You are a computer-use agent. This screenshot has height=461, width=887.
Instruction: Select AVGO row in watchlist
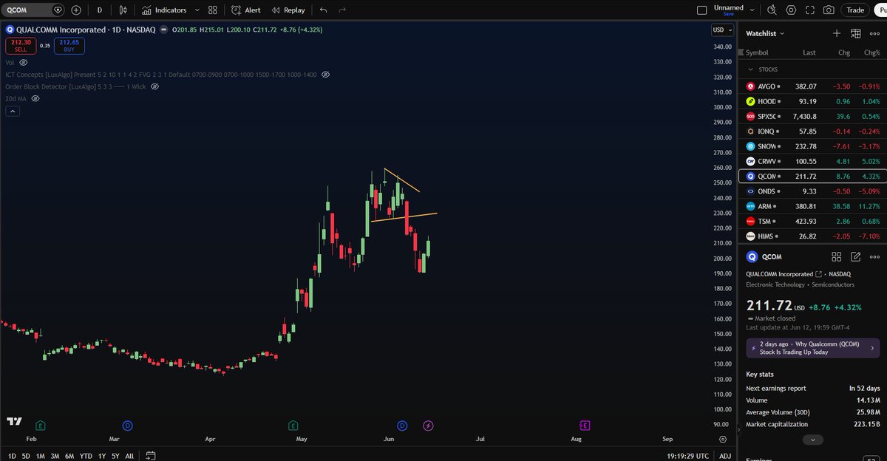812,86
